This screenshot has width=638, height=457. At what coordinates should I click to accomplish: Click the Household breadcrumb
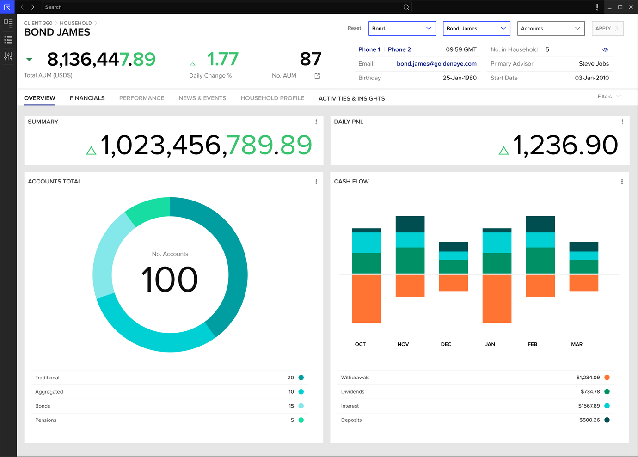[76, 23]
